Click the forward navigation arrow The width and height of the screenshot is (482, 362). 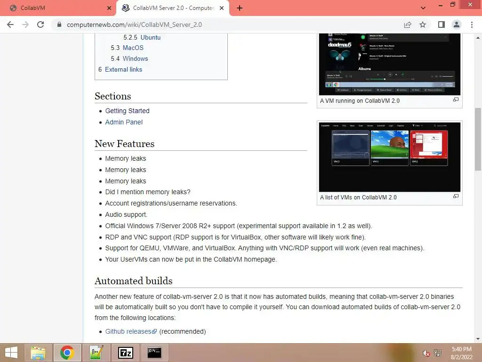tap(25, 25)
